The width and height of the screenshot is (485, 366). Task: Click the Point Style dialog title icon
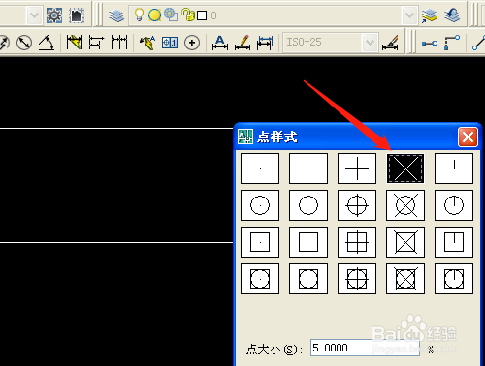point(245,137)
